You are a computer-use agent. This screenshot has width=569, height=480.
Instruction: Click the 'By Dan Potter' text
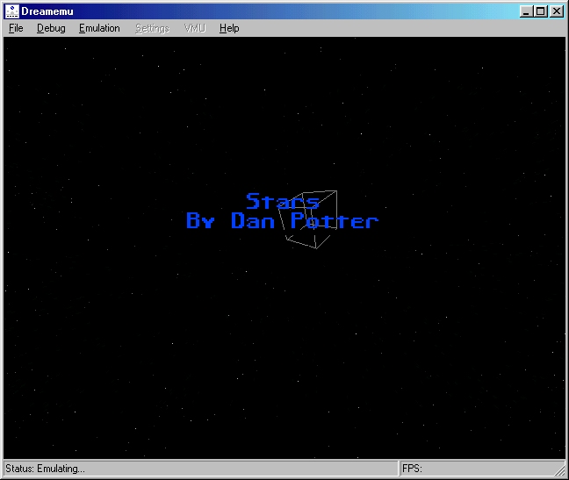click(283, 220)
